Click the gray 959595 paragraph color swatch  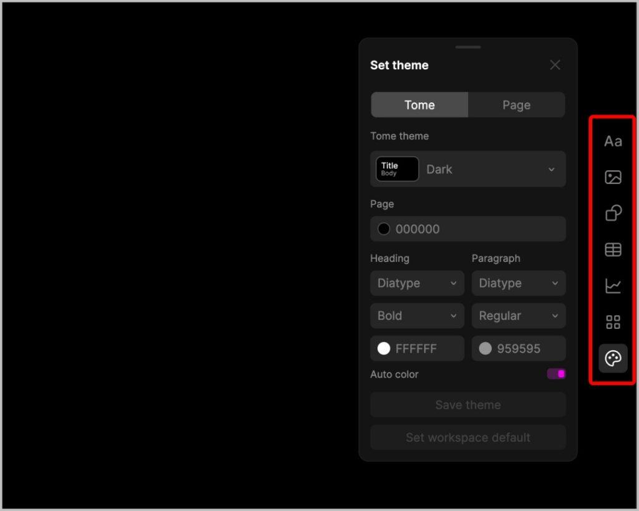click(485, 348)
